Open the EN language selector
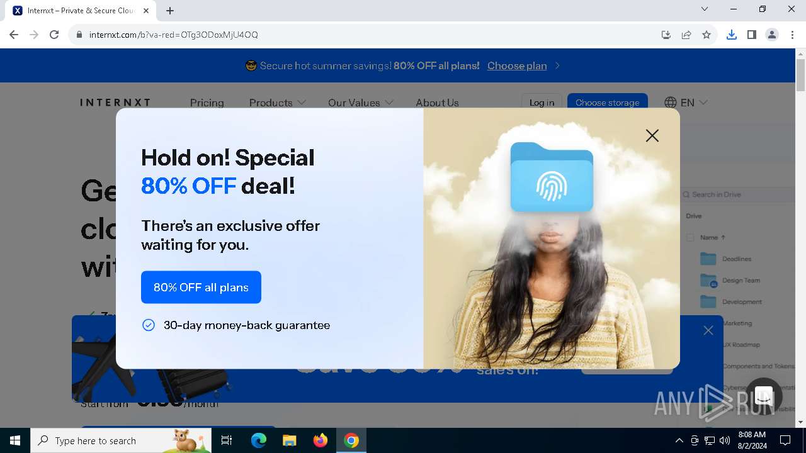806x453 pixels. click(x=686, y=103)
